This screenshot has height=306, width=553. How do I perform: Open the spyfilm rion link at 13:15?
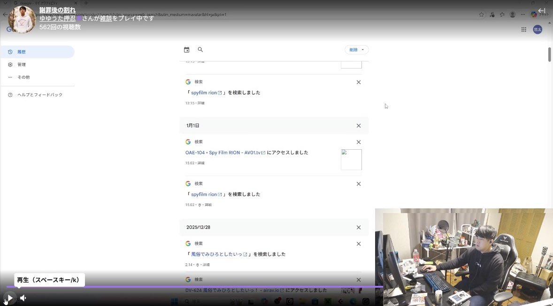pos(206,93)
